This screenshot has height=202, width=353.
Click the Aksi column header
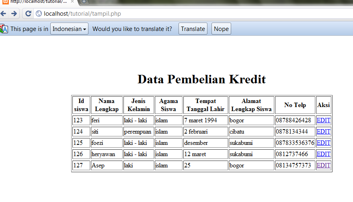tap(324, 105)
